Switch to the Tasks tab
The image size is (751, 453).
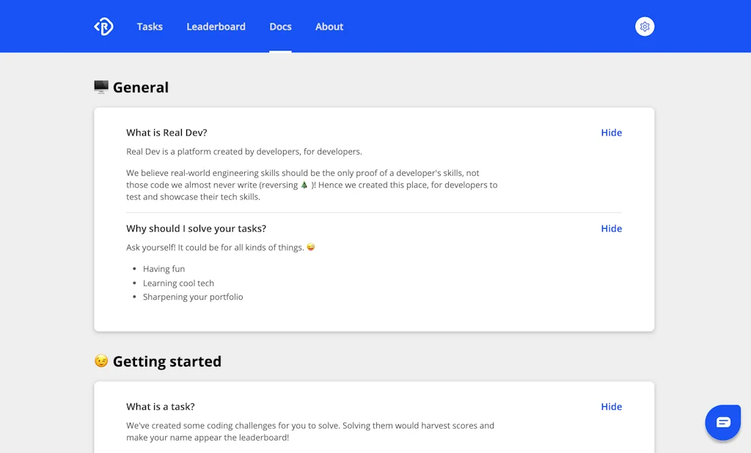point(150,26)
